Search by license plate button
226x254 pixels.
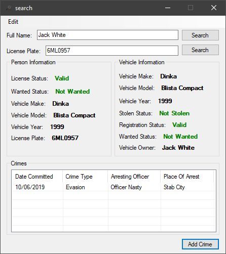click(x=200, y=50)
